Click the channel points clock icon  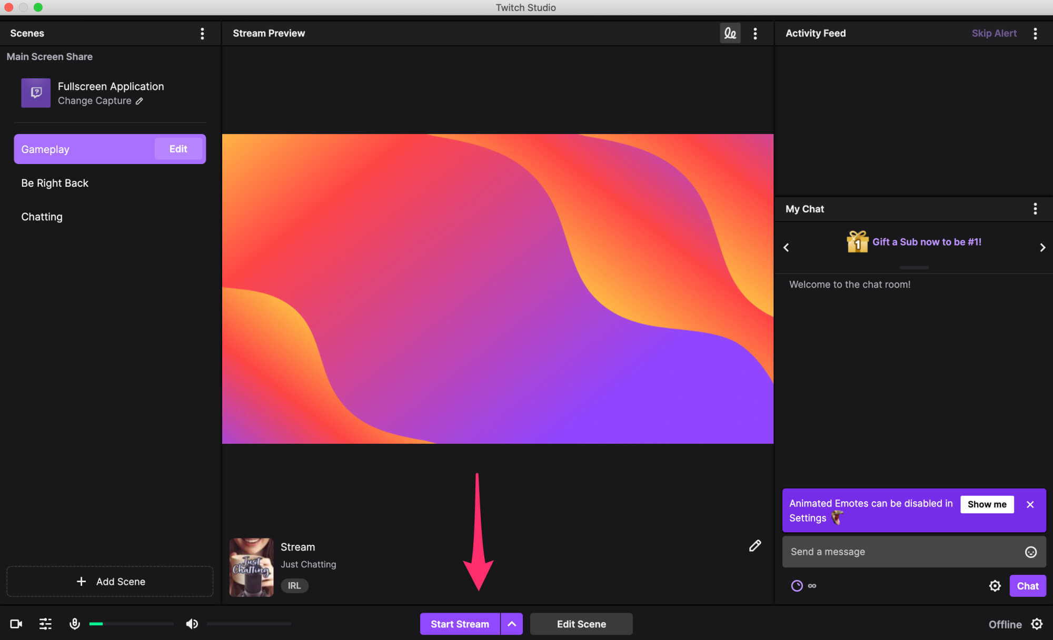(x=797, y=586)
